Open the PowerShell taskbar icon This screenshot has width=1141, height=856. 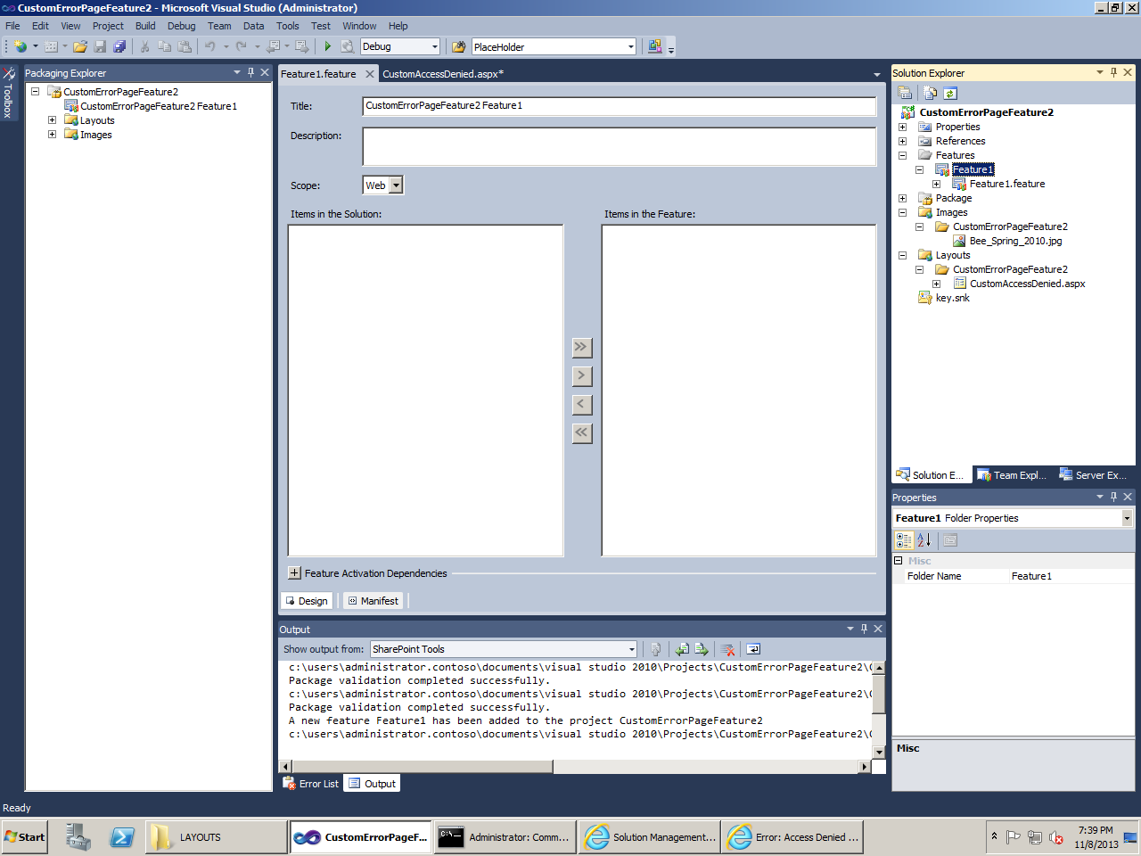tap(122, 837)
